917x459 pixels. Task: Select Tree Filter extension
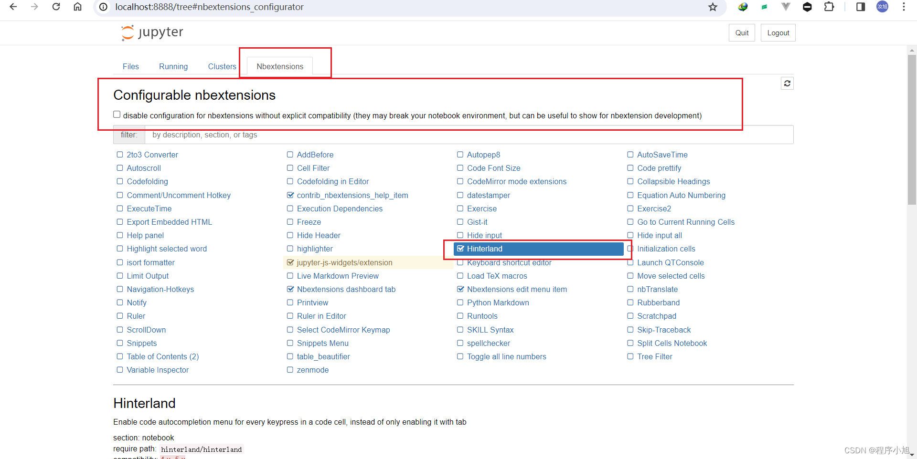(x=654, y=356)
